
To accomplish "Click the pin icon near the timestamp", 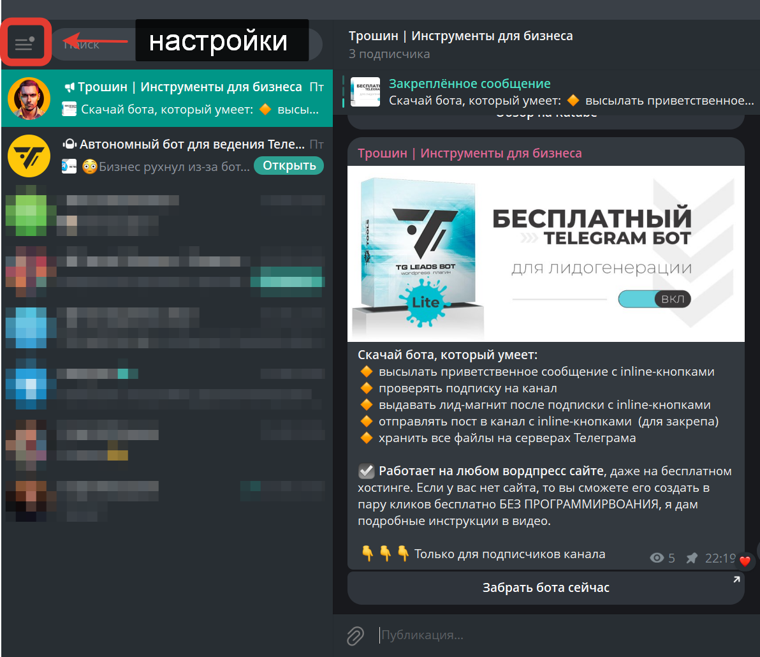I will 692,558.
